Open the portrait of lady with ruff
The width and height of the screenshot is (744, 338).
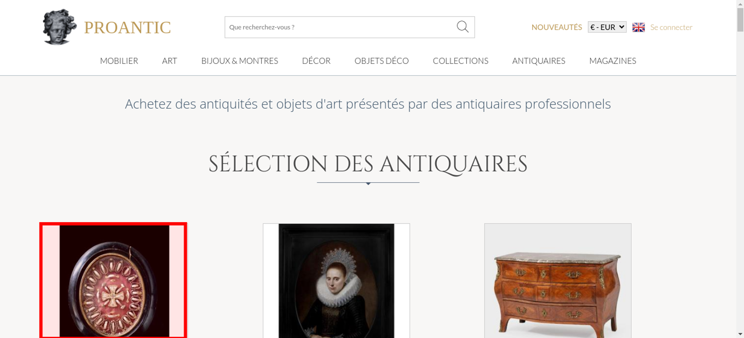336,281
